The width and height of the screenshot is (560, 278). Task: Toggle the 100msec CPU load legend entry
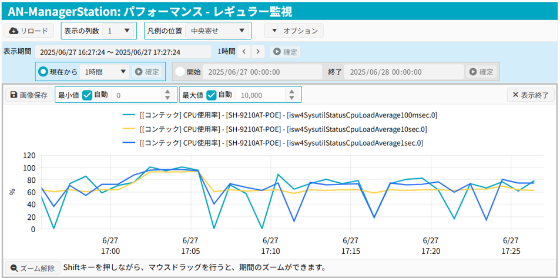(280, 115)
